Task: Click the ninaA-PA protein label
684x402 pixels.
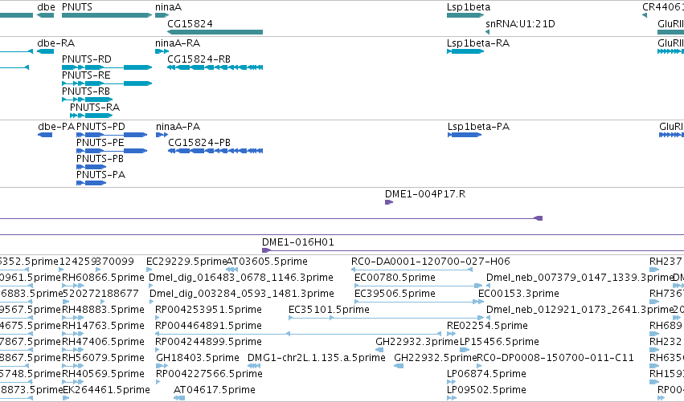Action: (x=178, y=126)
